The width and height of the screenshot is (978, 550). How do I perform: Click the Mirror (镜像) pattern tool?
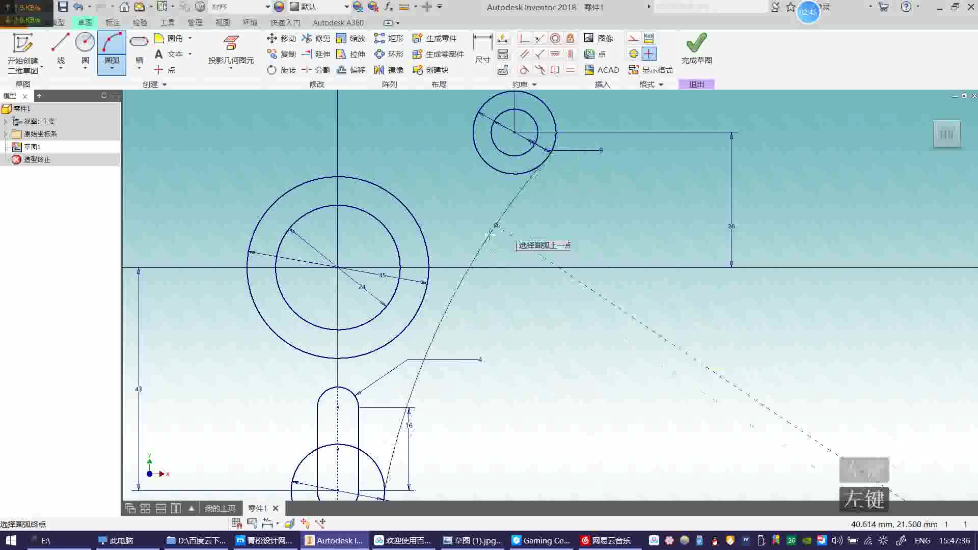click(379, 70)
